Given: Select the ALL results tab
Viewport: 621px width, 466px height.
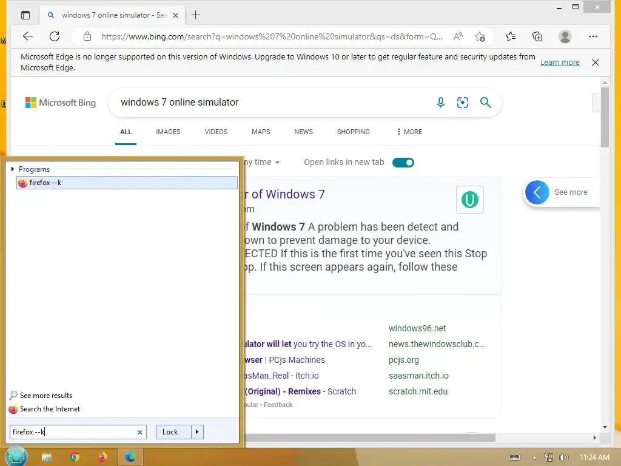Looking at the screenshot, I should (126, 132).
